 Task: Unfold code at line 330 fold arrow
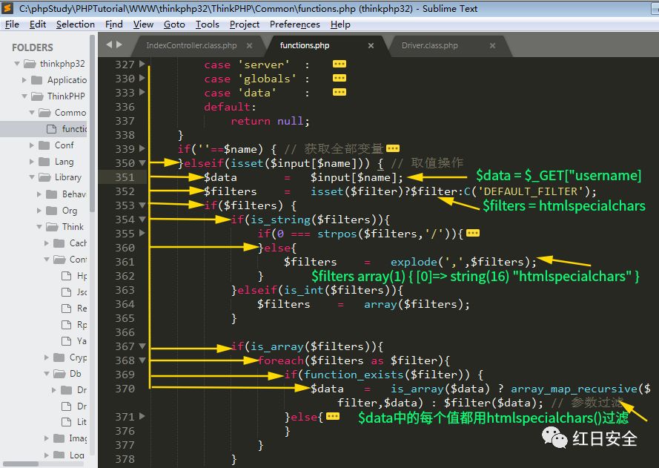click(x=142, y=78)
